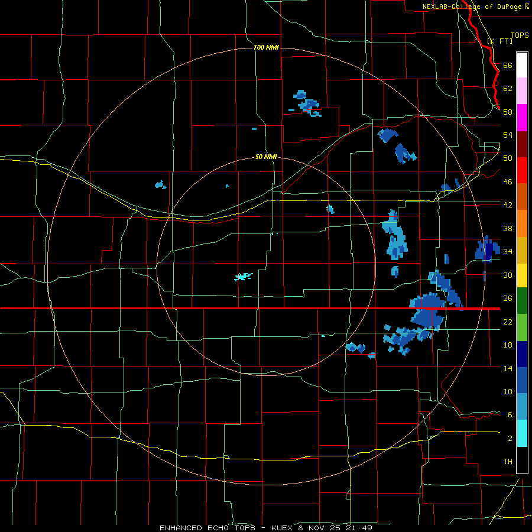The width and height of the screenshot is (532, 532).
Task: Click the '100 NMI' range ring label
Action: point(266,47)
